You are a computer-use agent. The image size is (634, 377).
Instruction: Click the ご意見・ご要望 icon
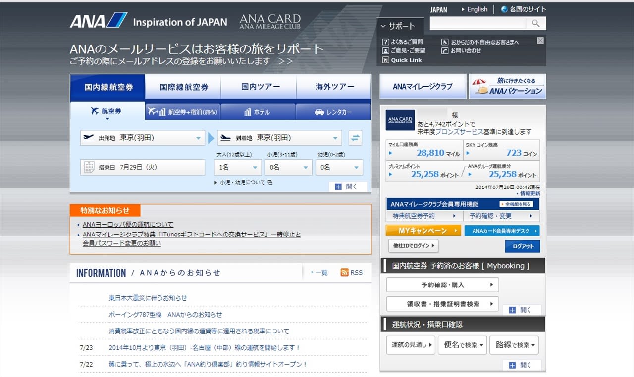(386, 50)
